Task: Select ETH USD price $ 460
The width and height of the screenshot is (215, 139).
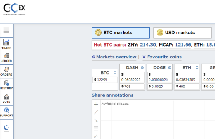Action: [x=187, y=86]
